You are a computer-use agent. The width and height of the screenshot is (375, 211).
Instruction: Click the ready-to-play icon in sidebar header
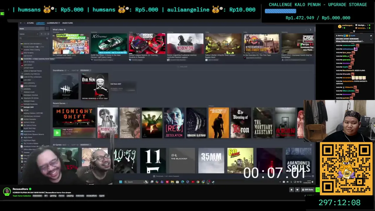click(x=48, y=34)
